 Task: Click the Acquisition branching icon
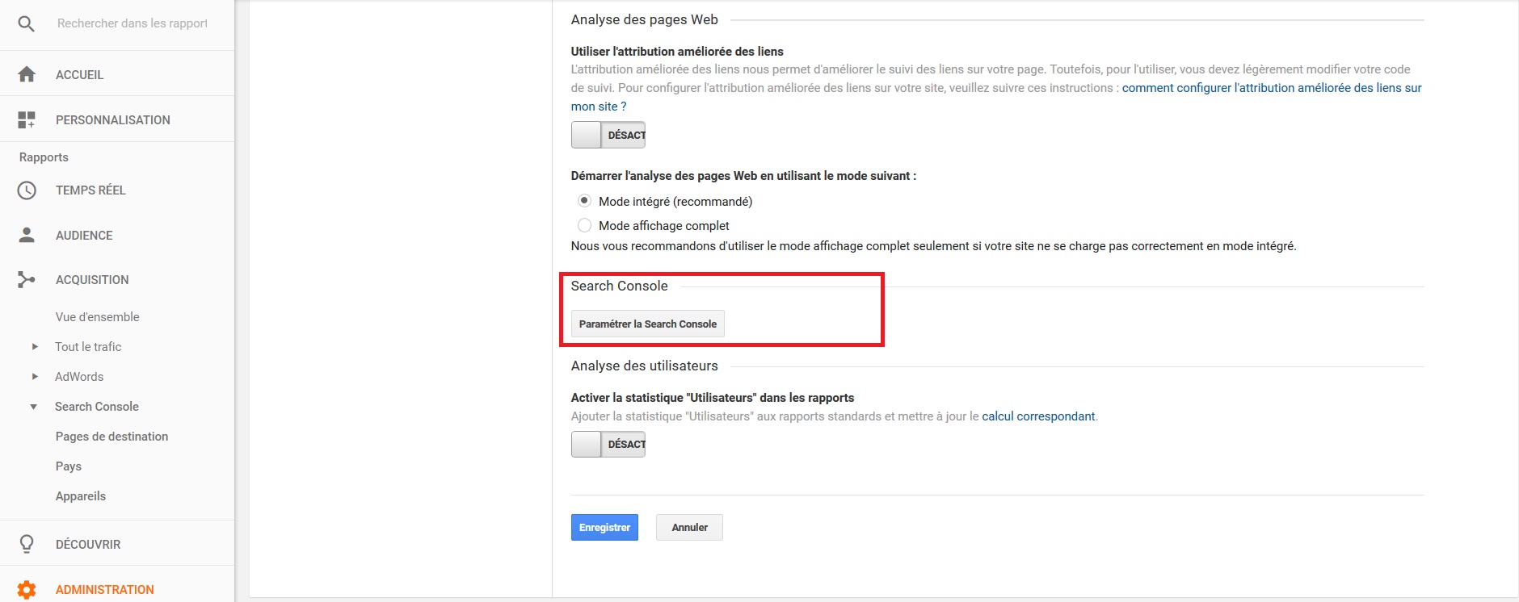click(x=27, y=280)
